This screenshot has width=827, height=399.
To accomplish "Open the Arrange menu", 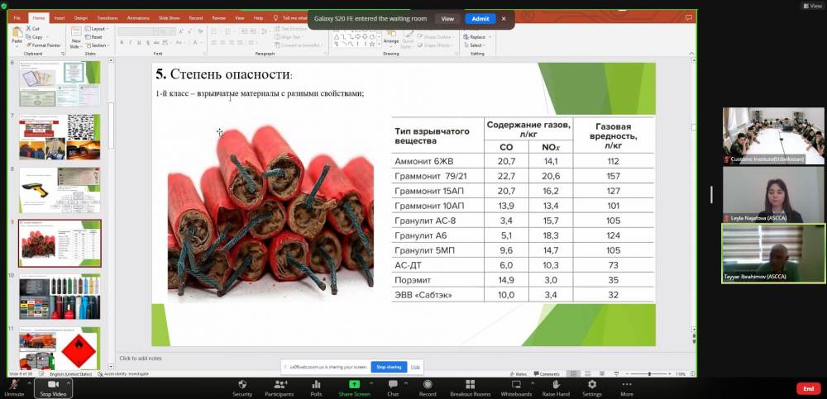I will tap(391, 38).
